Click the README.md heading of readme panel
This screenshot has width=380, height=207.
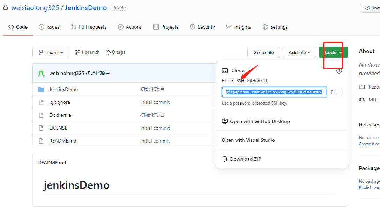(x=52, y=163)
